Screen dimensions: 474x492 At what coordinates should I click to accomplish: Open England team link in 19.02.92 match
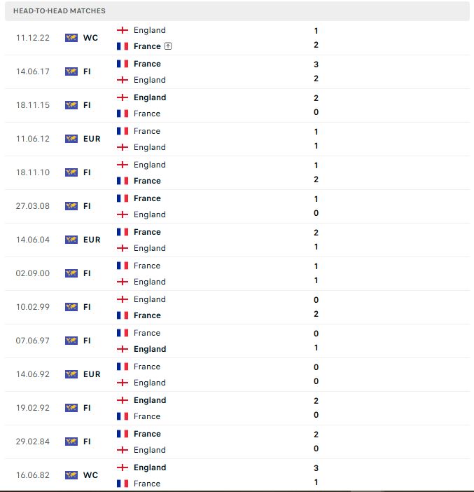(x=150, y=400)
